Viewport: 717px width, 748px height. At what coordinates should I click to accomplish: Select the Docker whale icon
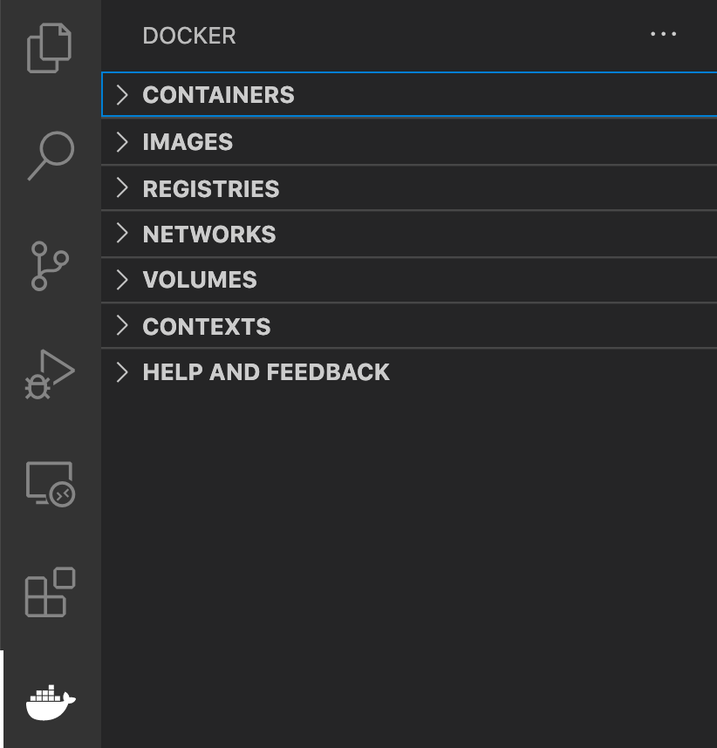point(50,702)
